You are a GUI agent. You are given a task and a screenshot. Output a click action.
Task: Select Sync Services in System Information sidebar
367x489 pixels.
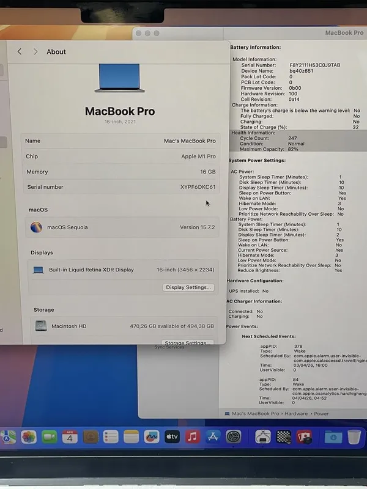169,347
